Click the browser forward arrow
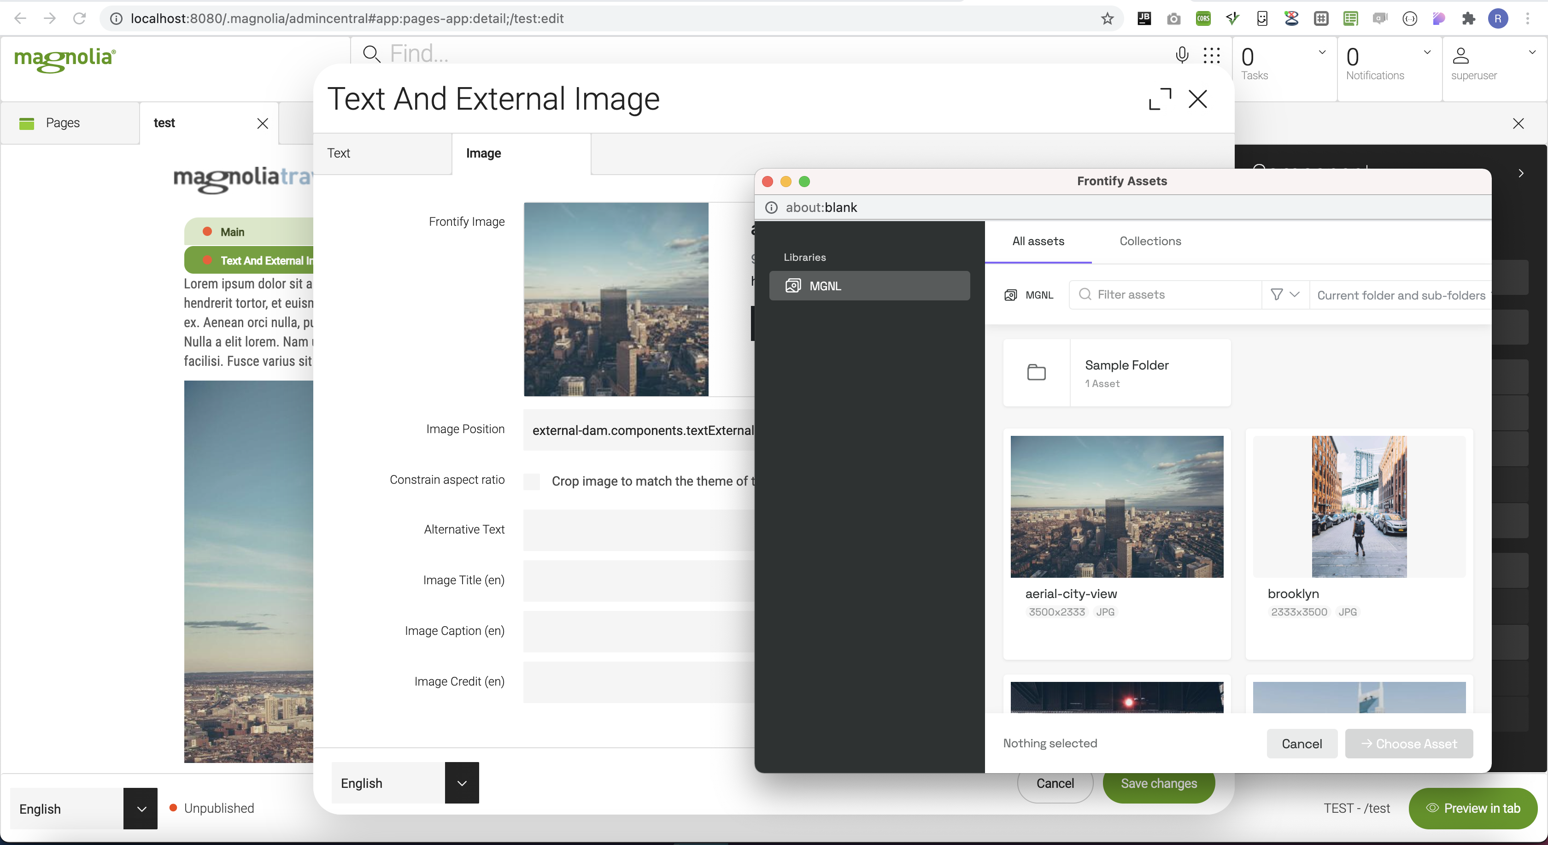 (50, 18)
